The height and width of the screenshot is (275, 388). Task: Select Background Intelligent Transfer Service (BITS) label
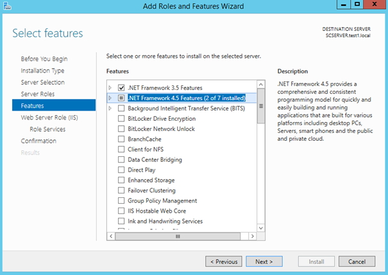(187, 109)
